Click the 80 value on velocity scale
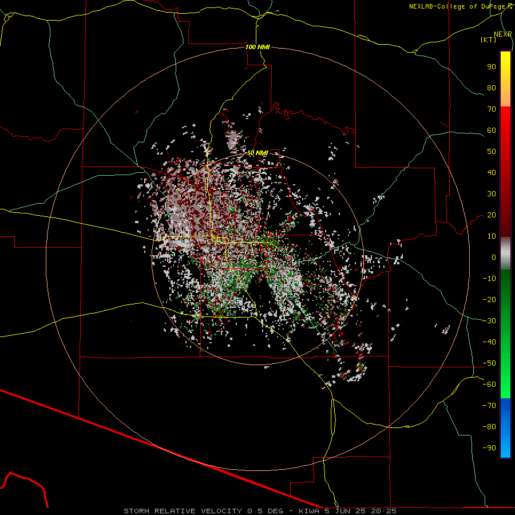 pos(492,88)
